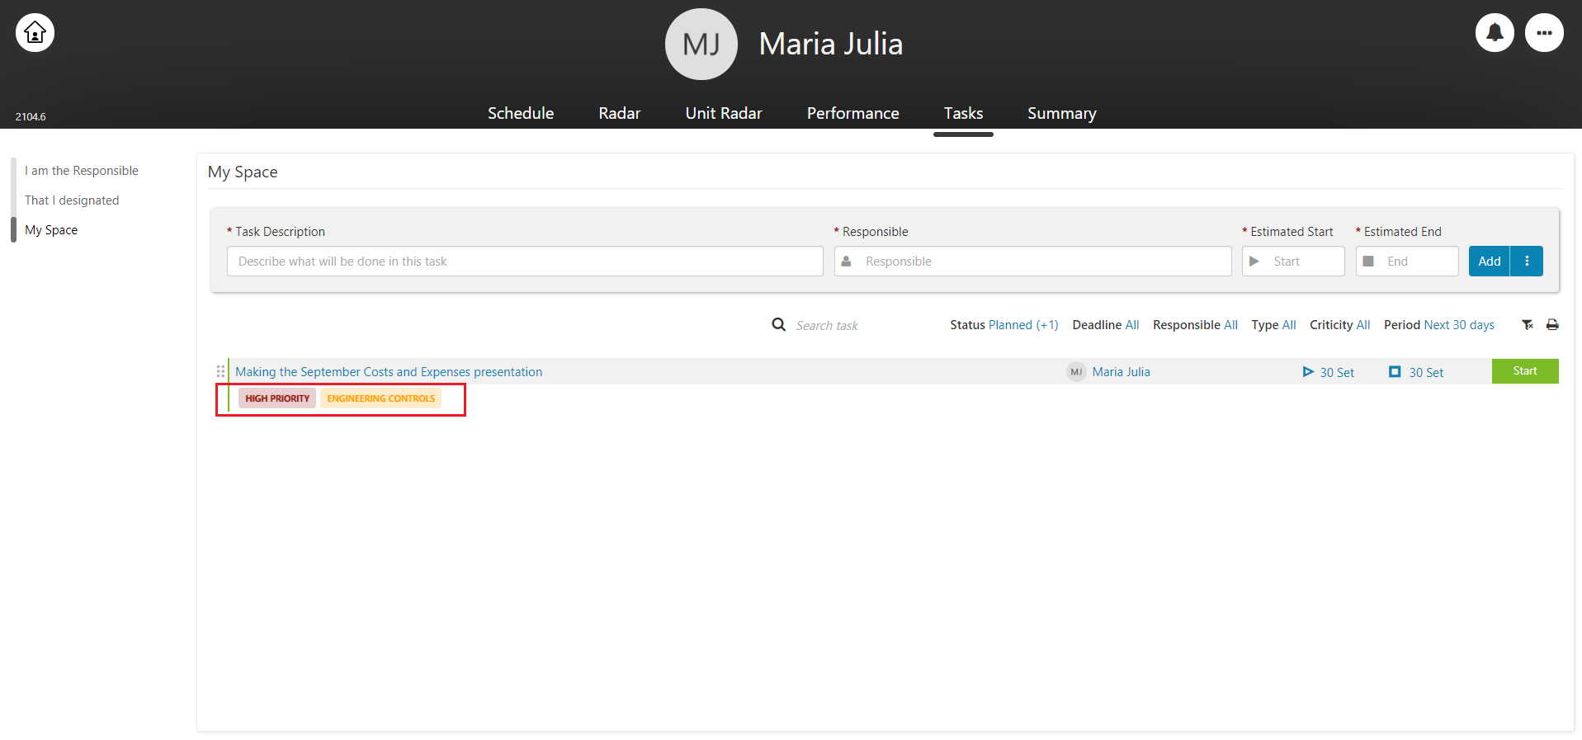Go to the home page icon

pyautogui.click(x=35, y=33)
